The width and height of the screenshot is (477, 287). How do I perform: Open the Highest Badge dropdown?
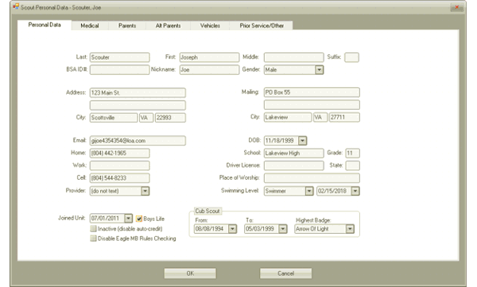(x=350, y=228)
